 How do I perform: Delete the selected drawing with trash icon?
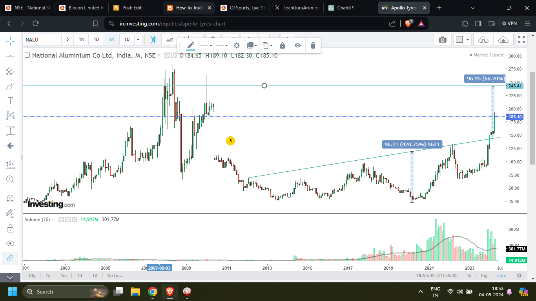point(313,45)
